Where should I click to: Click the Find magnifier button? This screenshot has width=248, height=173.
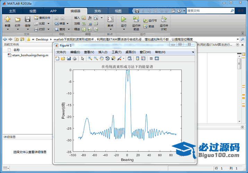(60, 29)
